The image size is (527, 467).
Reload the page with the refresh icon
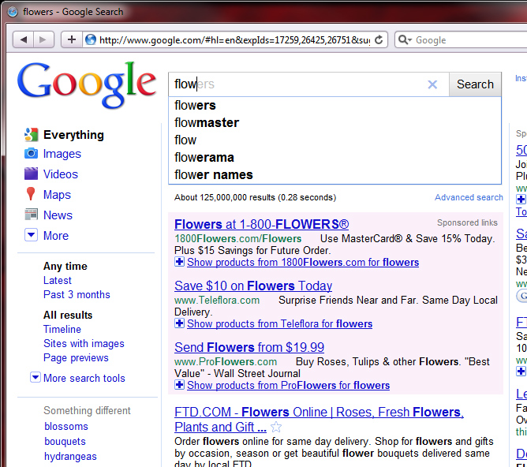(x=379, y=40)
